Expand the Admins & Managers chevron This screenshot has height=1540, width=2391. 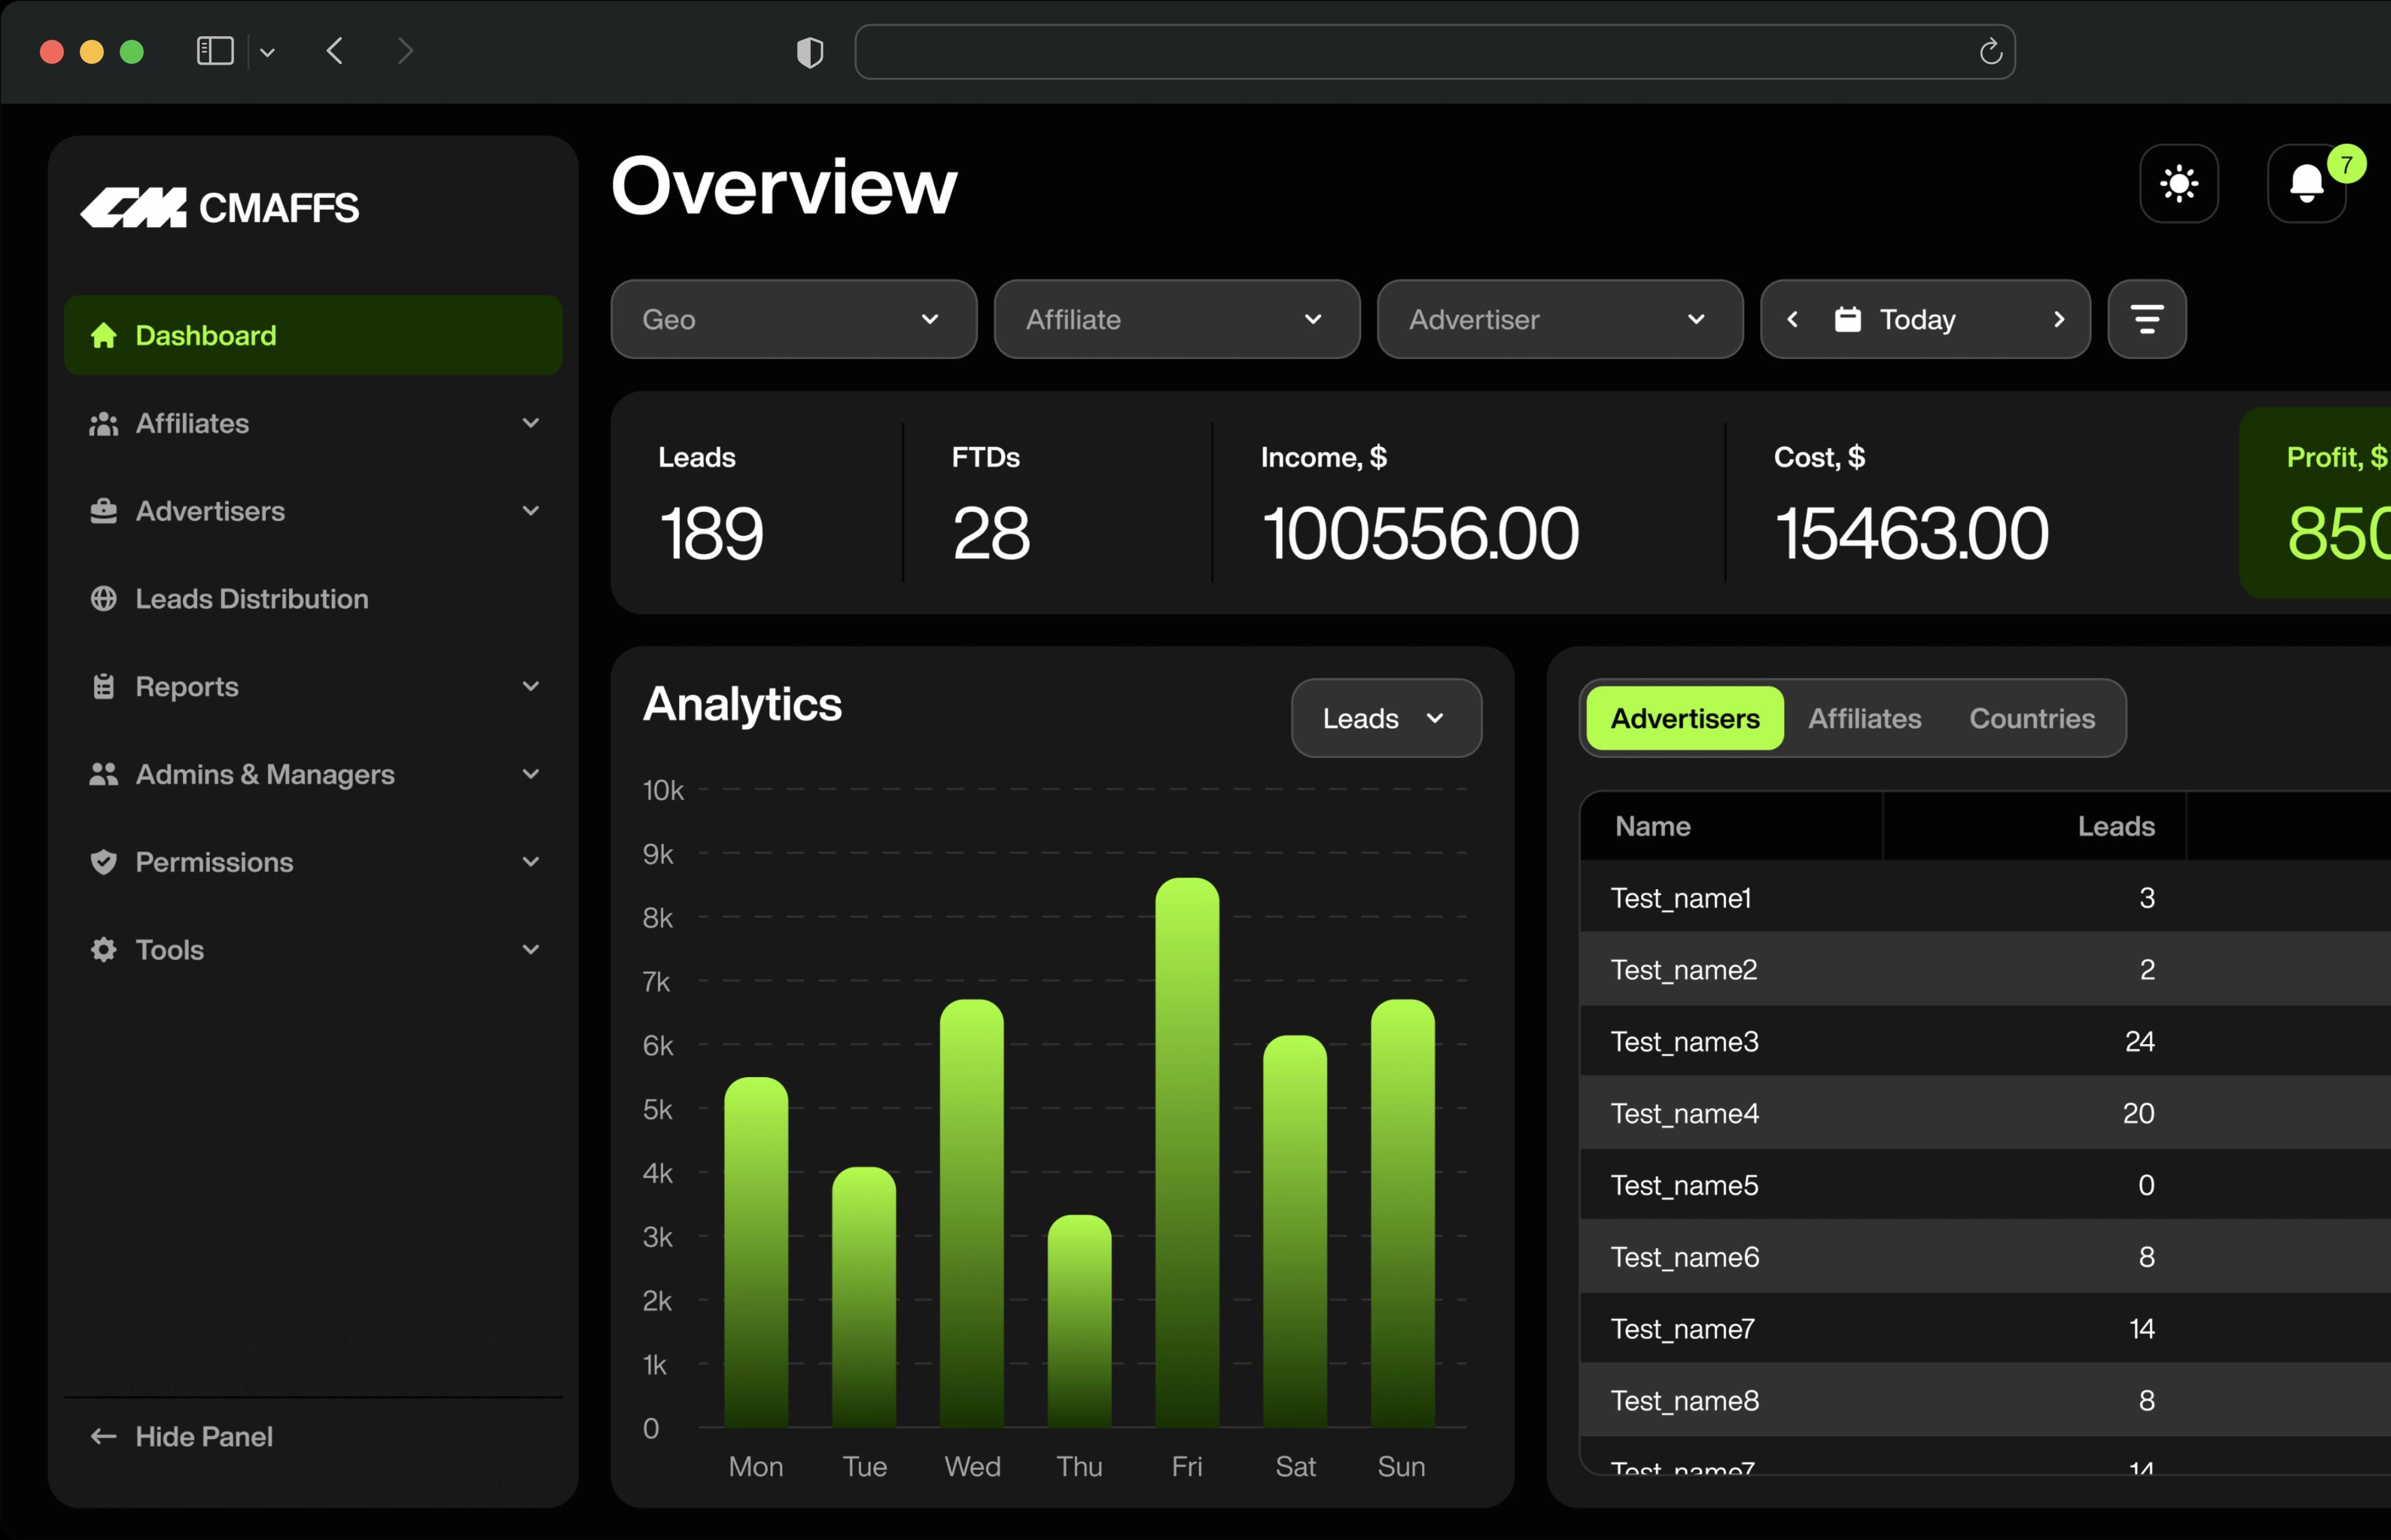[x=531, y=774]
